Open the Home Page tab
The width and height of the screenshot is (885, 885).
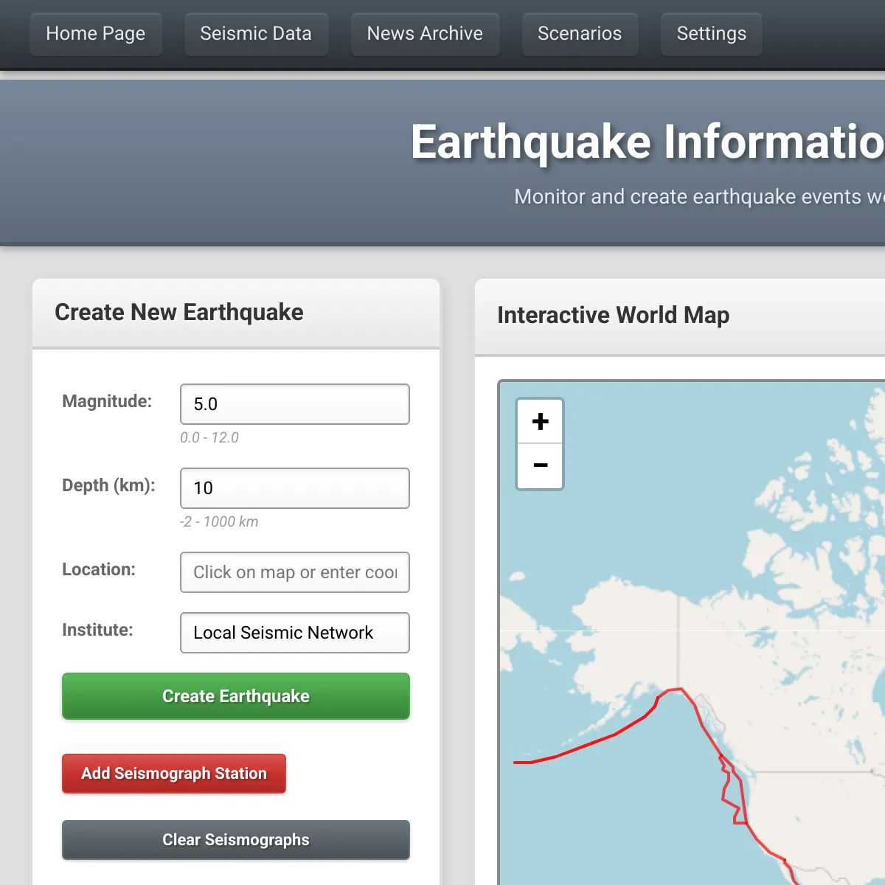click(96, 34)
